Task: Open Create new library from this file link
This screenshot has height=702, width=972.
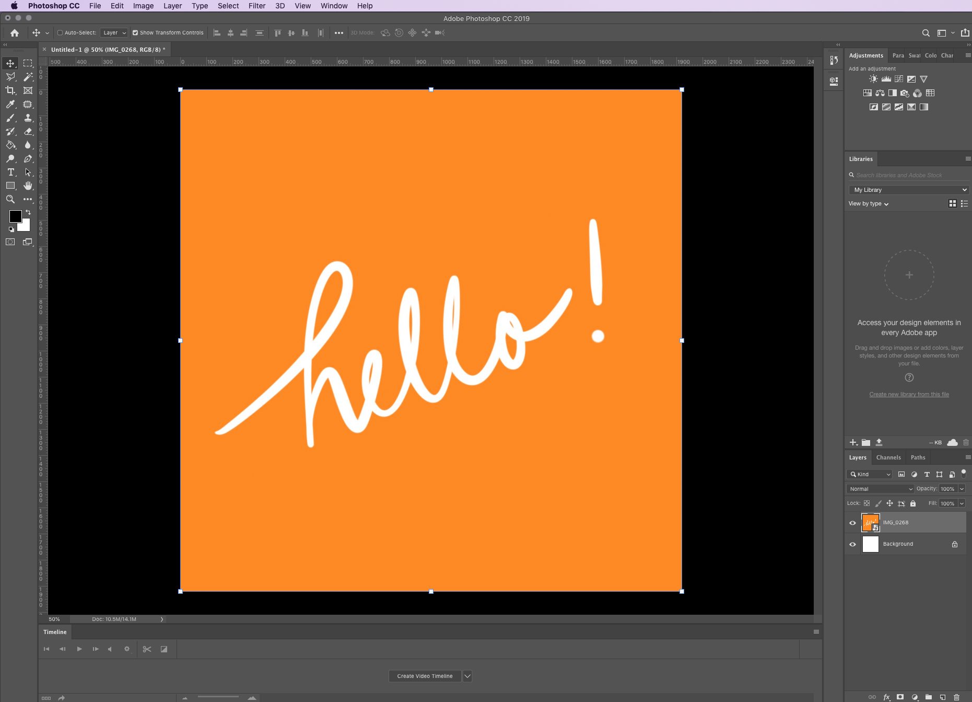Action: click(909, 394)
